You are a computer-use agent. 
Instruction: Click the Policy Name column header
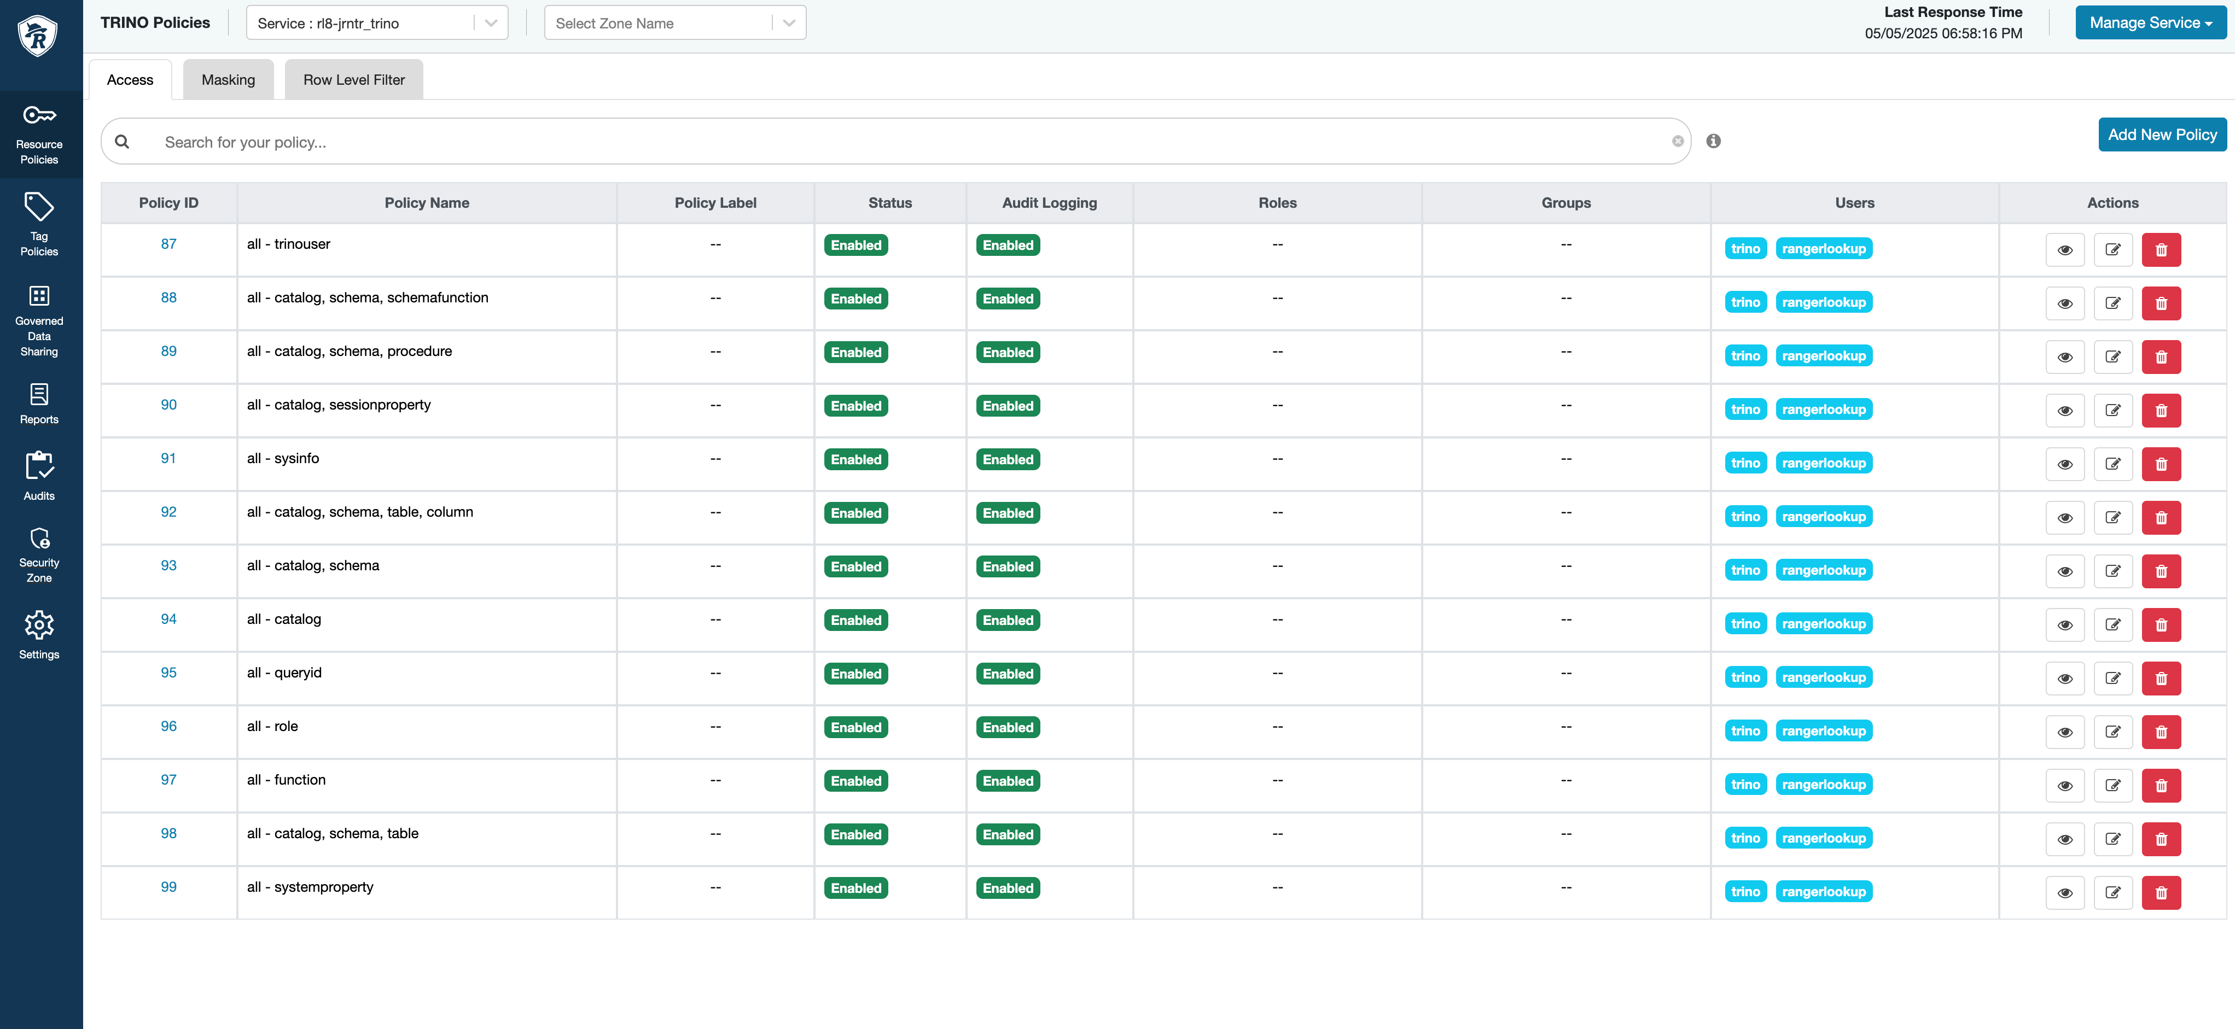(427, 203)
